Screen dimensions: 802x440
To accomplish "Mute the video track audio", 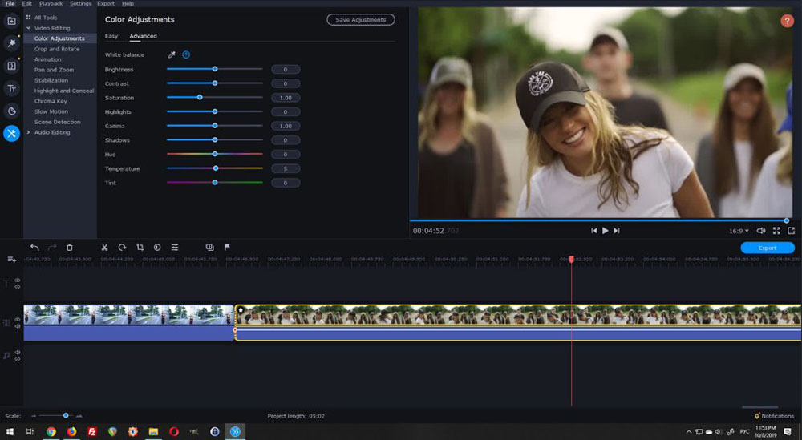I will click(18, 325).
